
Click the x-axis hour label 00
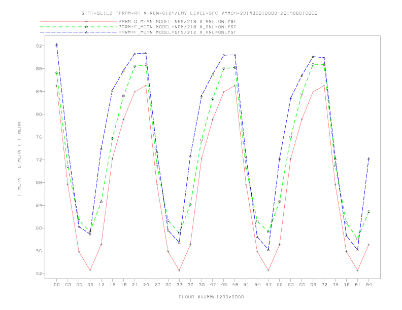click(57, 285)
